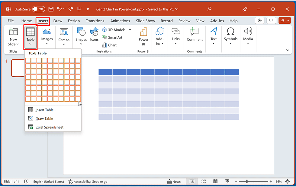
Task: Toggle the Notes pane
Action: click(x=174, y=182)
